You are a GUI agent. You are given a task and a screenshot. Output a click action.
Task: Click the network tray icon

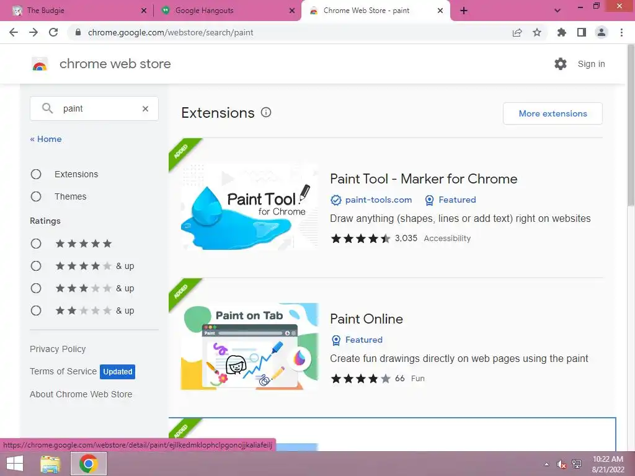point(577,464)
